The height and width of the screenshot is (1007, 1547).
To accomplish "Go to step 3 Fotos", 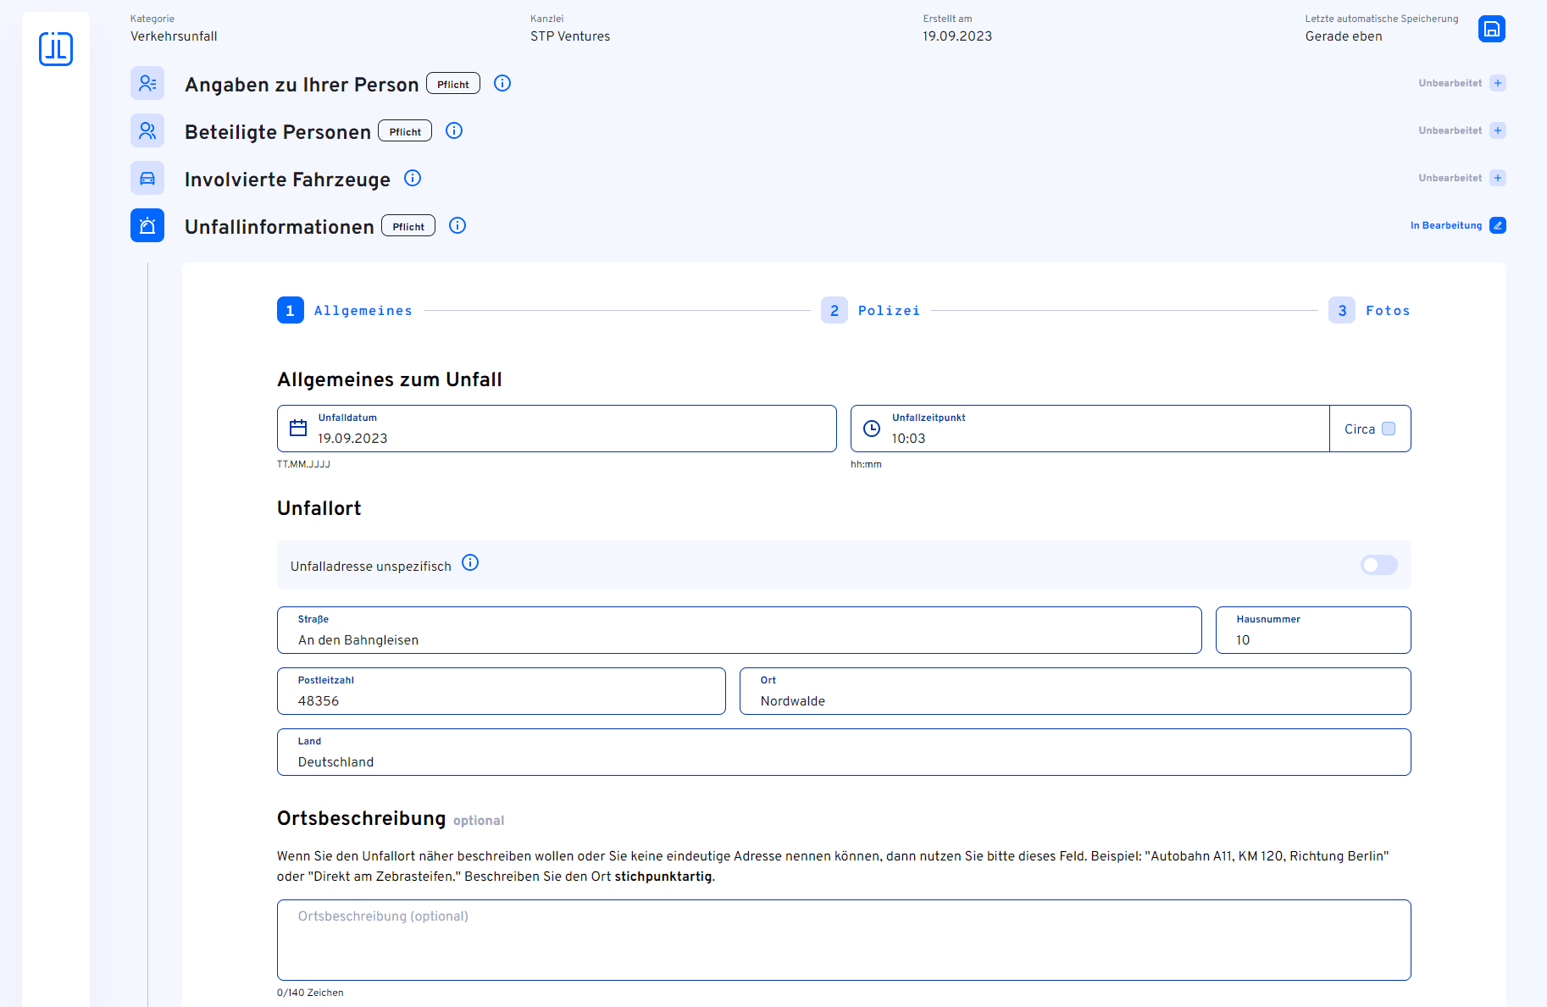I will (x=1369, y=310).
